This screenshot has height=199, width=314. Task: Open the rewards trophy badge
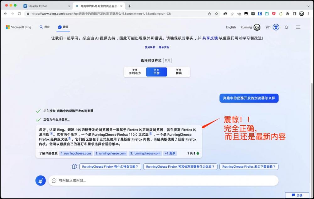[276, 27]
